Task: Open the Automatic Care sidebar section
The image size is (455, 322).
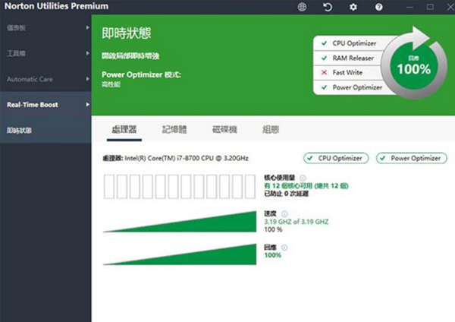Action: [45, 79]
